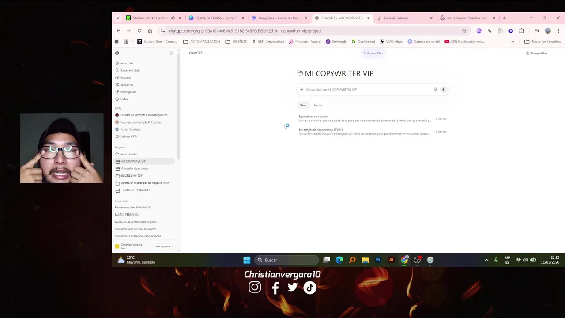Click the Windows Start button
The width and height of the screenshot is (565, 318).
(247, 260)
